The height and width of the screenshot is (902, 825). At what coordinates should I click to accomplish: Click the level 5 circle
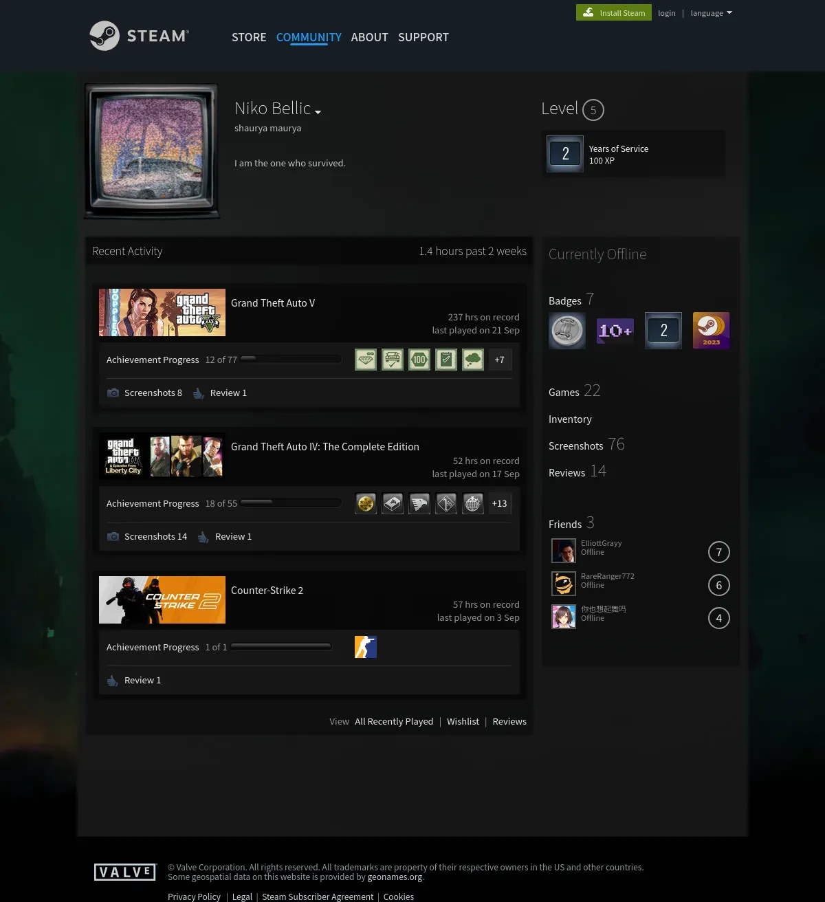pyautogui.click(x=593, y=110)
